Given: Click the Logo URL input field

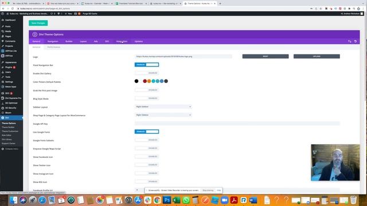Looking at the screenshot, I should [183, 56].
